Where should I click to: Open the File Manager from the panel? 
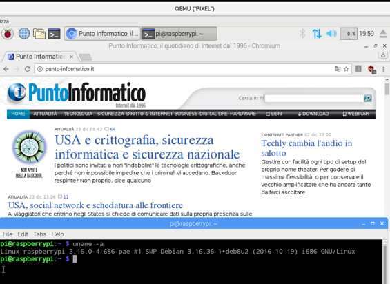pos(39,34)
